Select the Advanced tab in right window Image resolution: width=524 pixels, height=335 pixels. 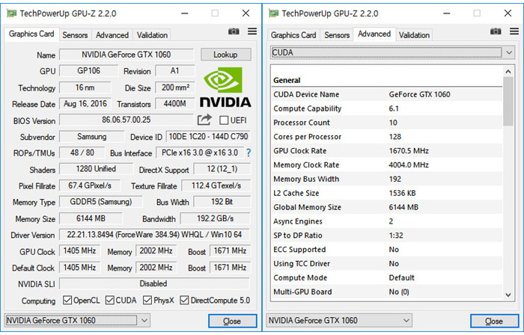(x=374, y=34)
